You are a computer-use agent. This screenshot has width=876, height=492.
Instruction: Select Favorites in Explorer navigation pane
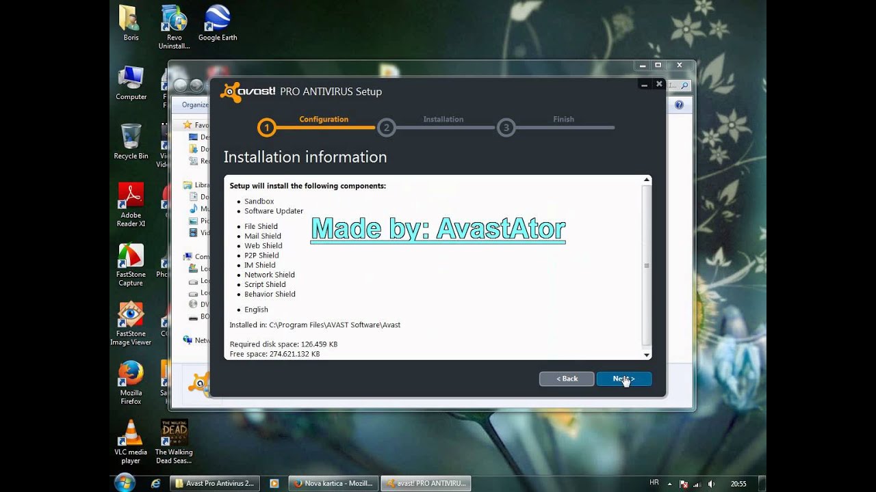click(x=196, y=125)
